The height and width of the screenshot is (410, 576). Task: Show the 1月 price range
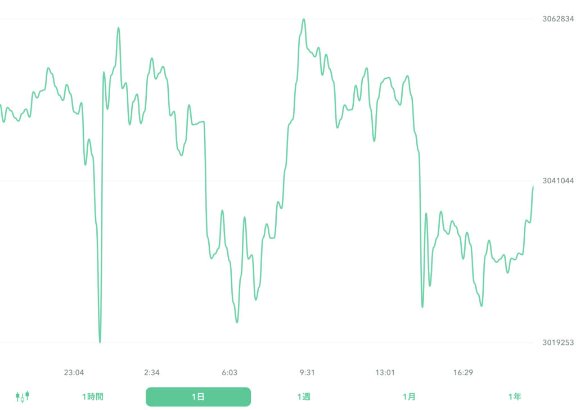409,397
